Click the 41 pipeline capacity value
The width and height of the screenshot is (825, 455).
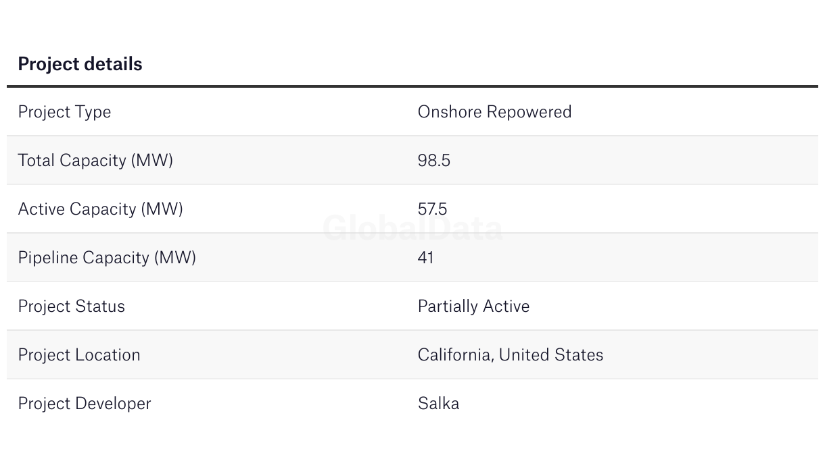point(425,258)
